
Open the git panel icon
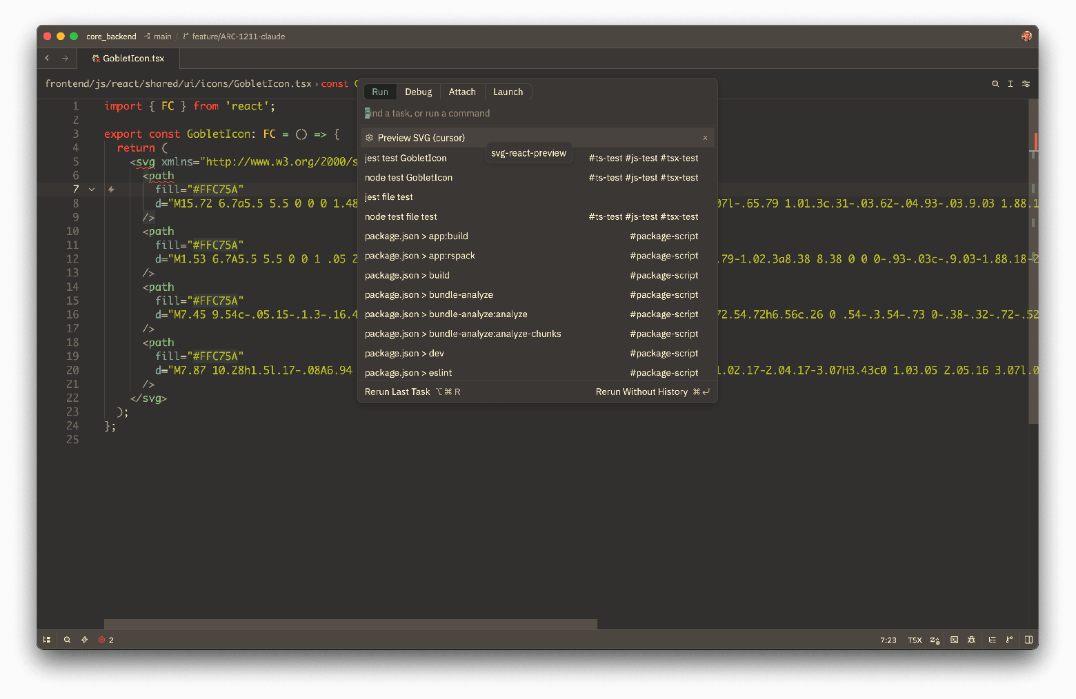pyautogui.click(x=1009, y=640)
